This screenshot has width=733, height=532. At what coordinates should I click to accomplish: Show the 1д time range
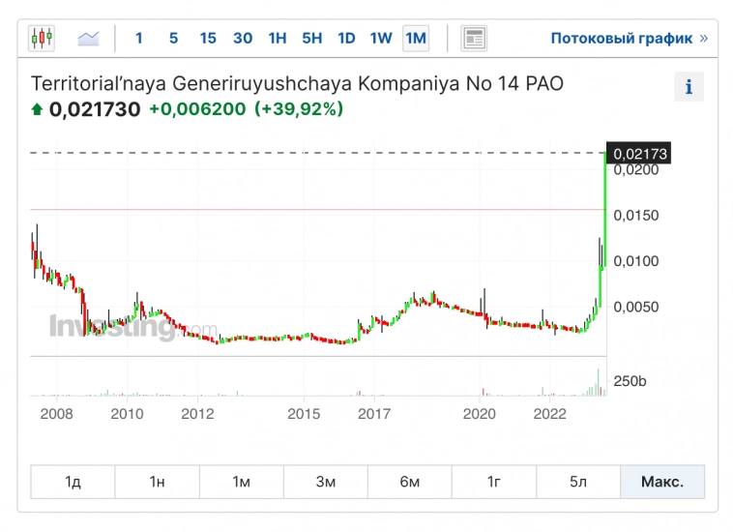tap(73, 482)
